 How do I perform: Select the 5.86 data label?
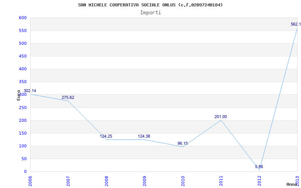259,167
